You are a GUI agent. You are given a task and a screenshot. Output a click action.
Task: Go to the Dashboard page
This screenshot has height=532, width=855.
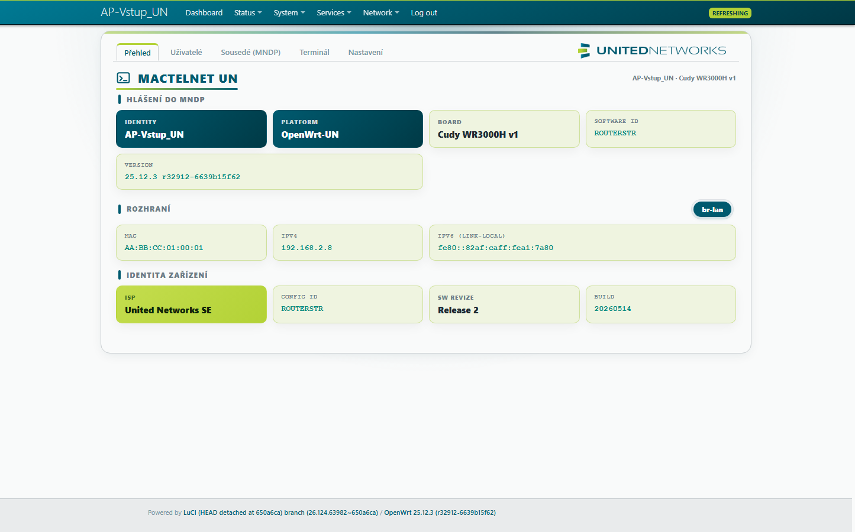(x=204, y=12)
